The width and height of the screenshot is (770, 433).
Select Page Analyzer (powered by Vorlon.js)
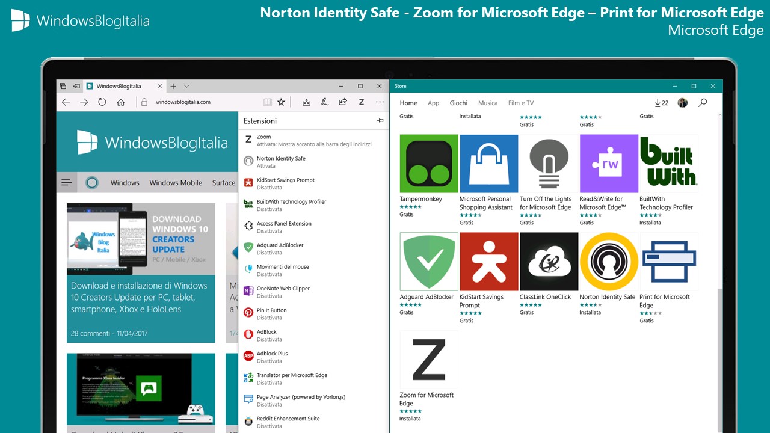click(x=313, y=401)
